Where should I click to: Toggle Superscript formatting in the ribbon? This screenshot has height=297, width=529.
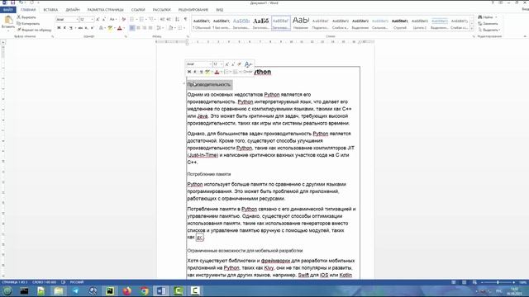(x=92, y=28)
